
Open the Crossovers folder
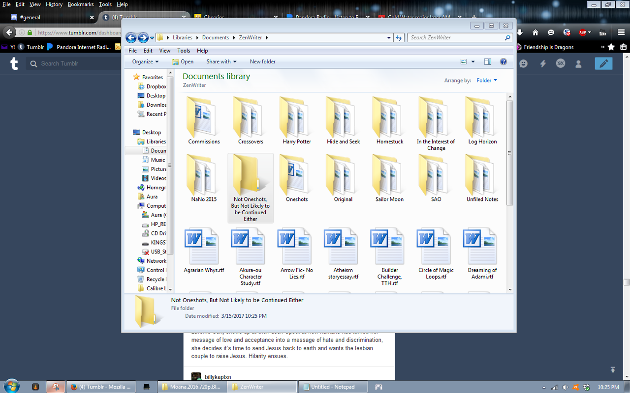coord(251,120)
